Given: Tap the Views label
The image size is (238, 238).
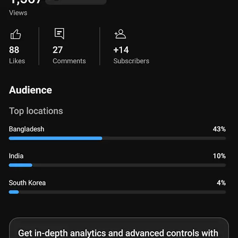Looking at the screenshot, I should point(18,13).
